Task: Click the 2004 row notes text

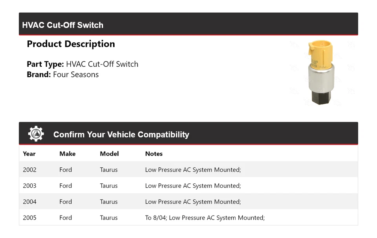Action: tap(193, 202)
